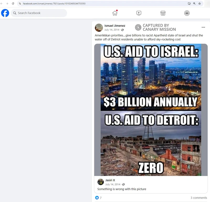The image size is (210, 202).
Task: Reload the page in the browser
Action: coord(13,3)
